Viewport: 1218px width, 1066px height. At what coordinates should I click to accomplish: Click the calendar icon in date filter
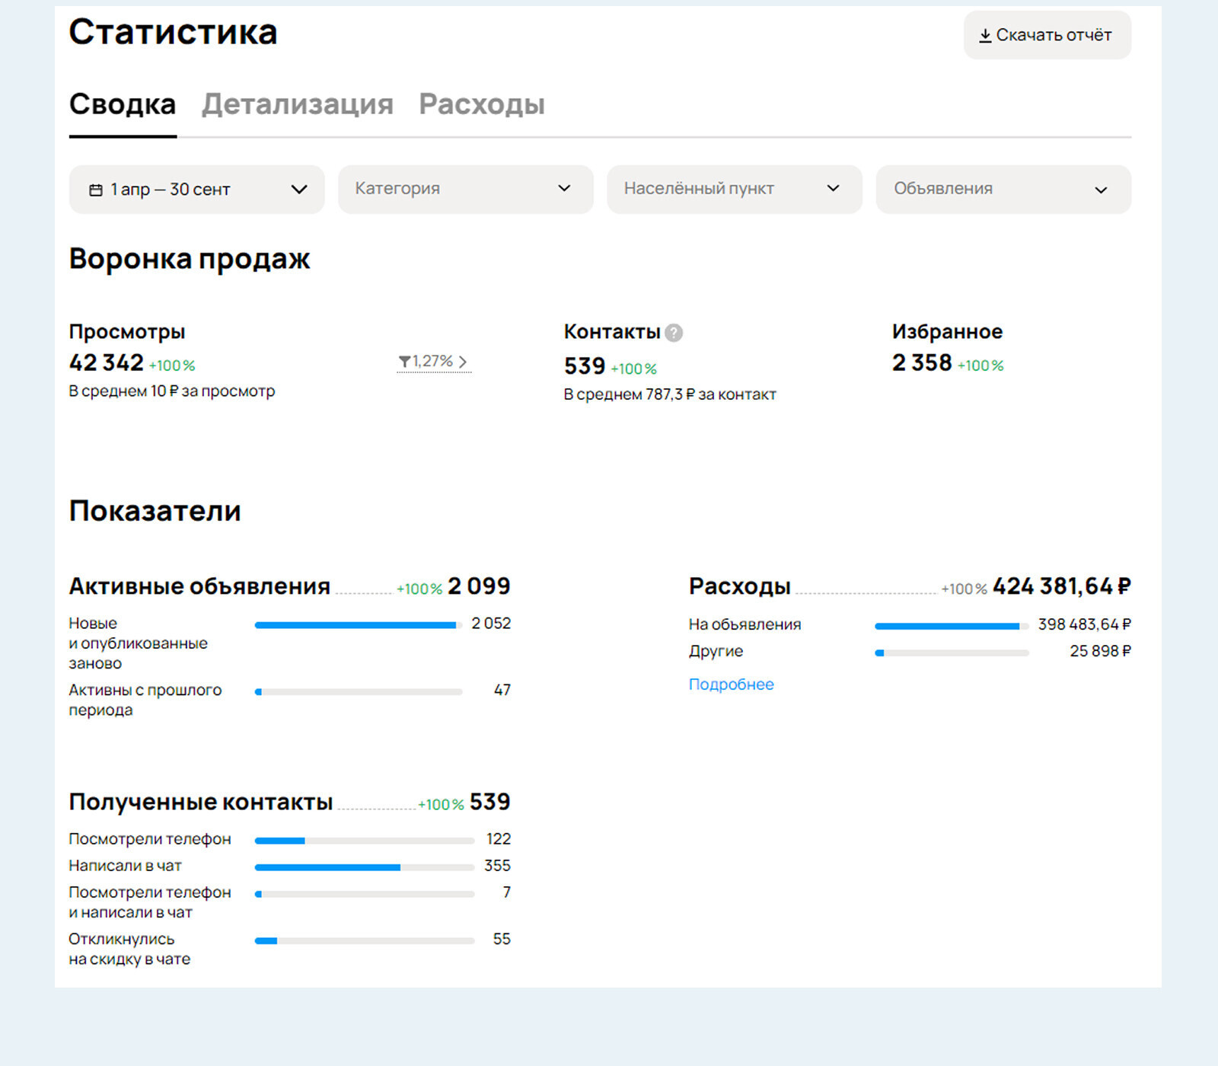point(96,190)
